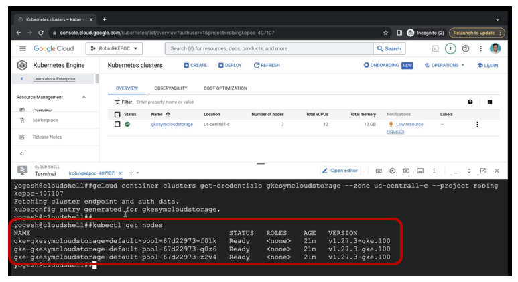This screenshot has height=282, width=518.
Task: Open Marketplace in the sidebar
Action: click(x=45, y=120)
